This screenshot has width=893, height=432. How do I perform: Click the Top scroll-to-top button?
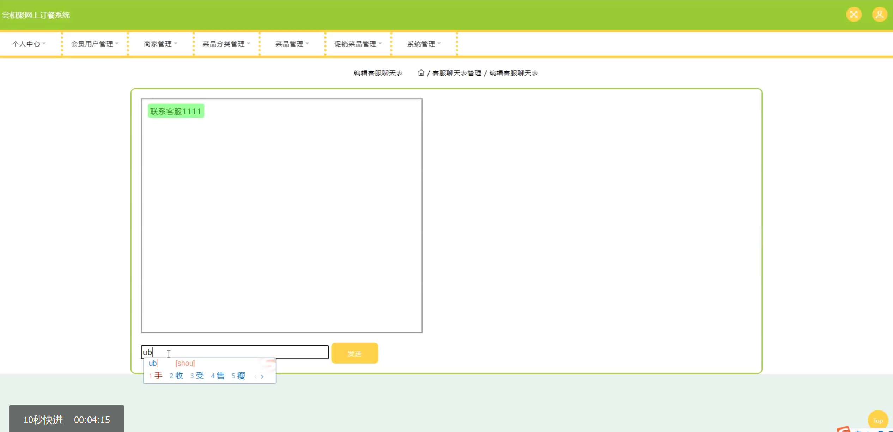(x=877, y=420)
